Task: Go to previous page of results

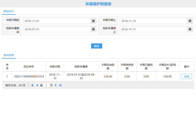Action: pos(37,85)
